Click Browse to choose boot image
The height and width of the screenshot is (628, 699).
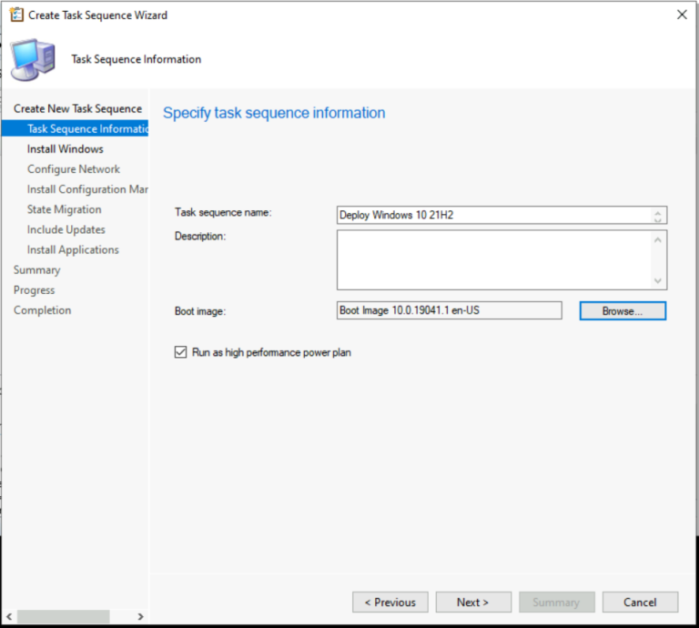click(623, 310)
